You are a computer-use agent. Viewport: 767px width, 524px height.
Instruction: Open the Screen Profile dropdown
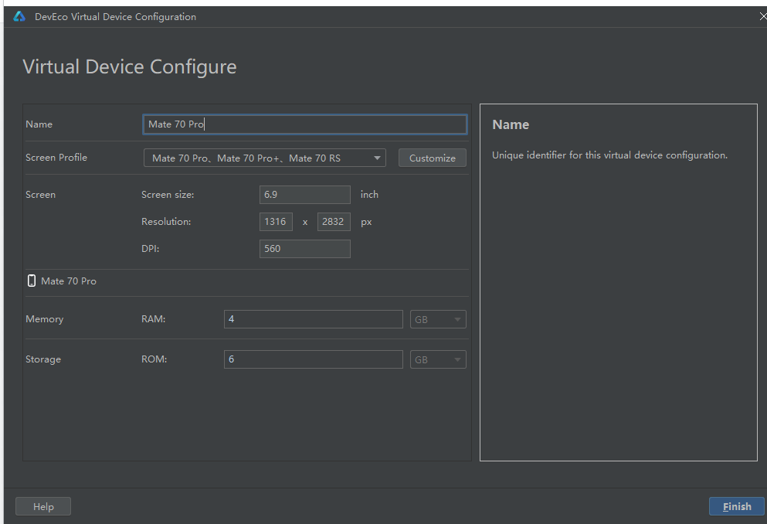(264, 158)
